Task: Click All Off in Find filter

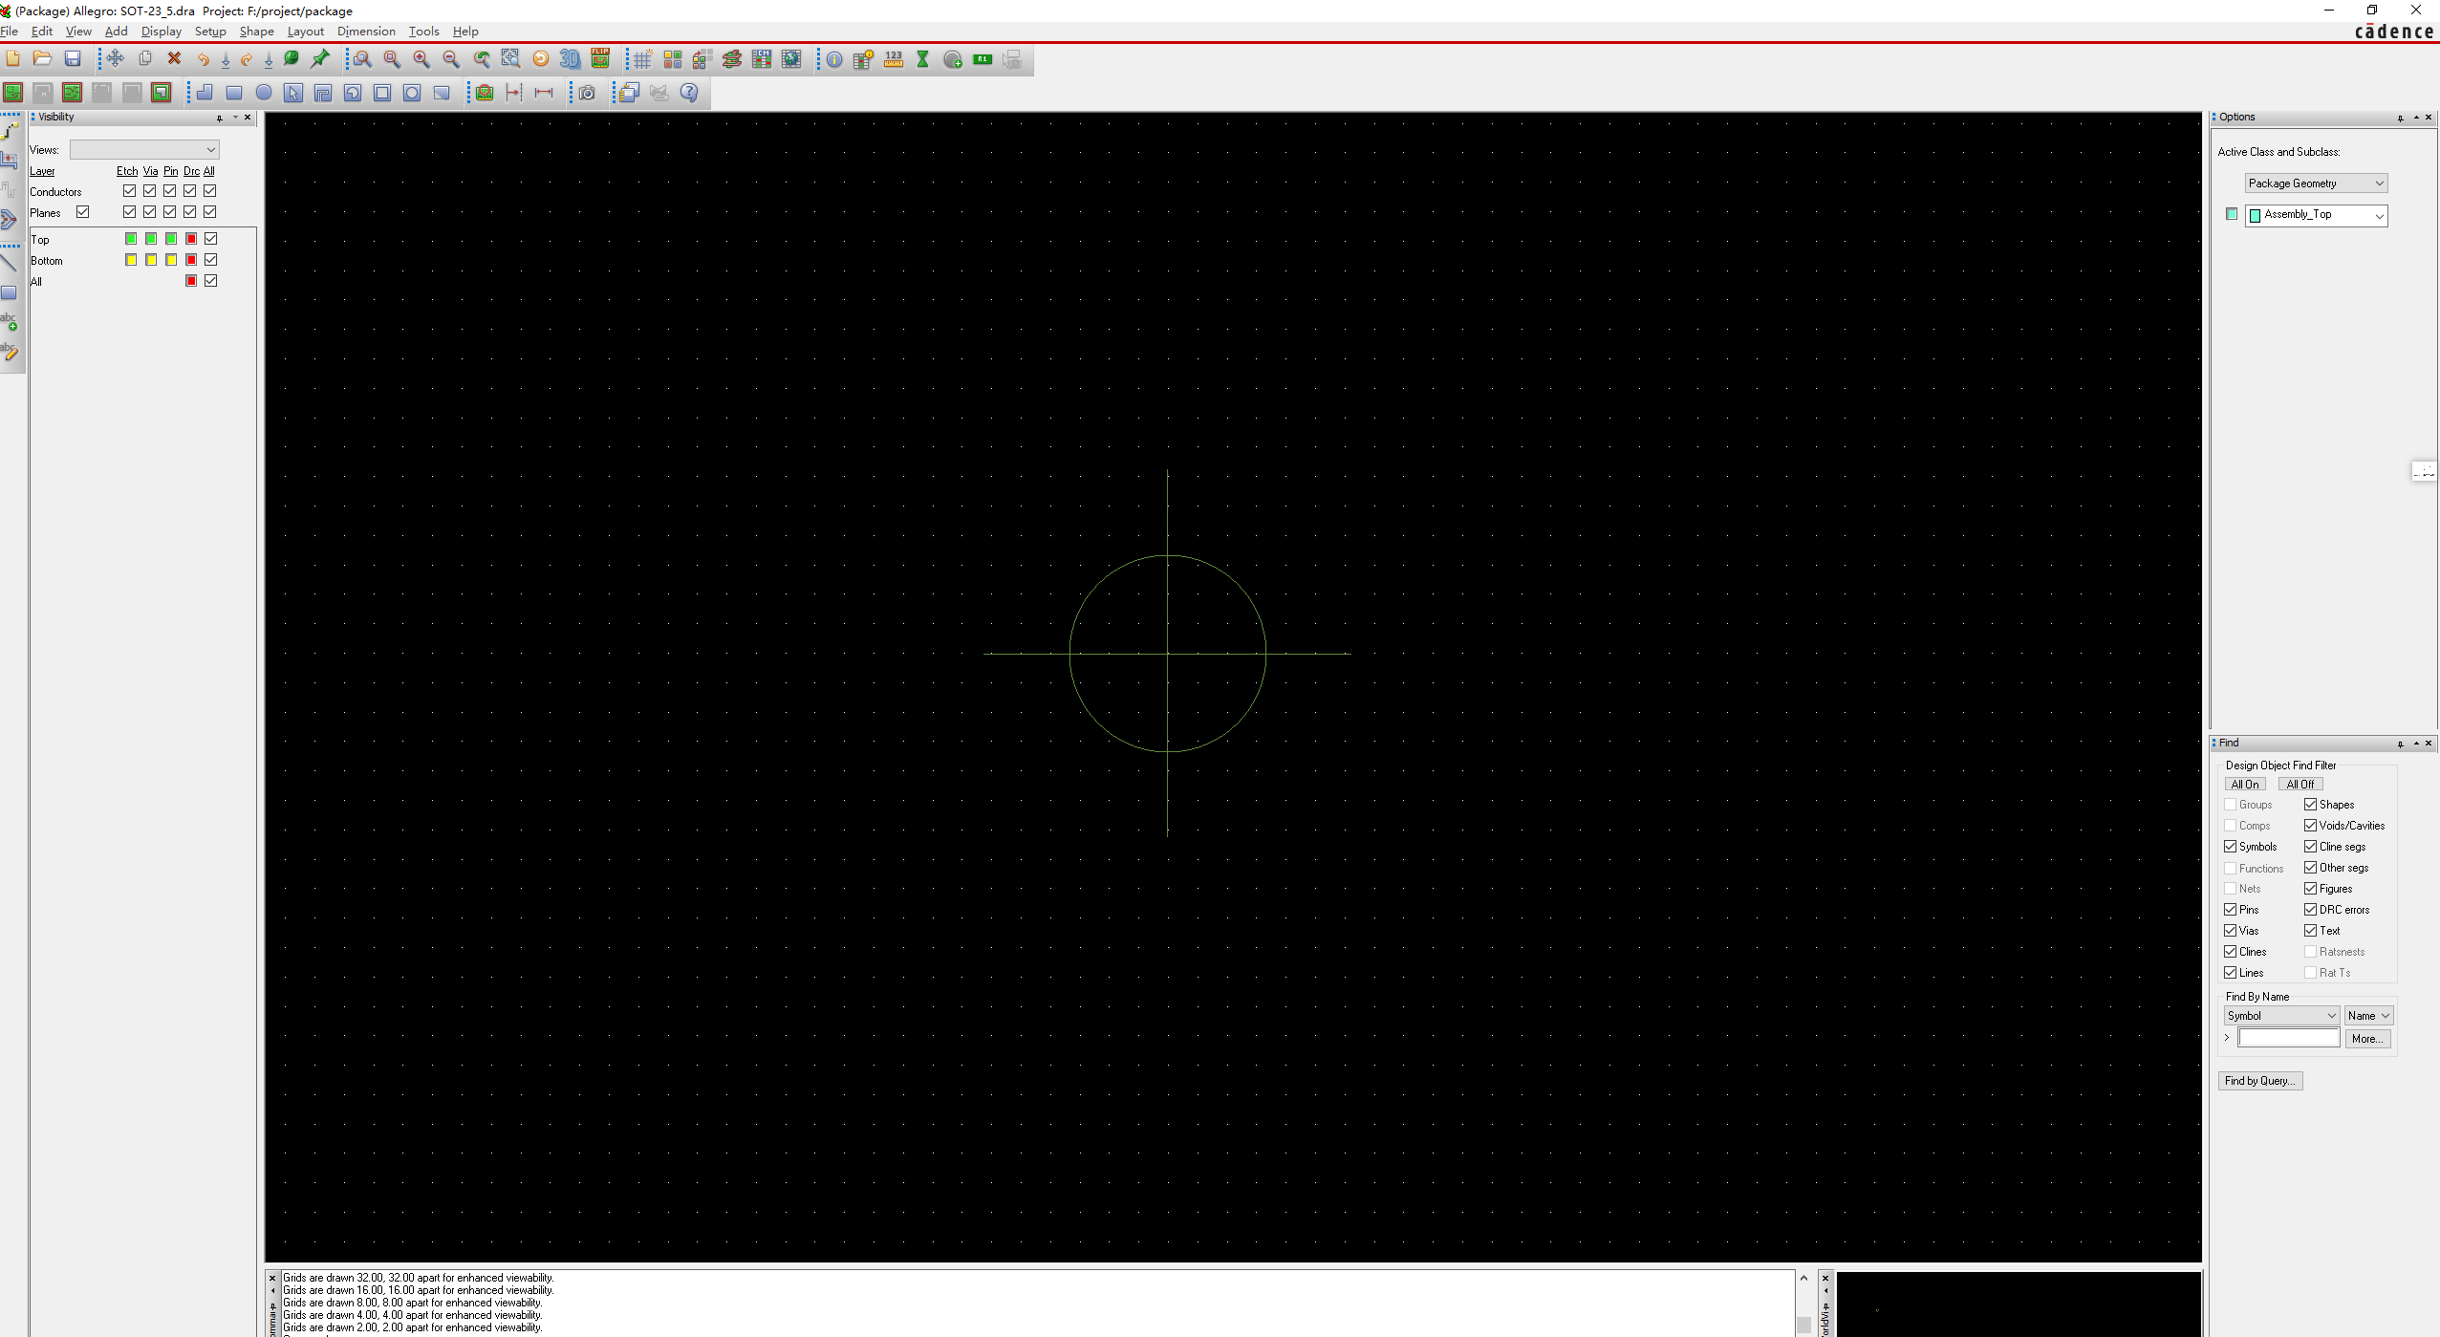Action: click(x=2300, y=785)
